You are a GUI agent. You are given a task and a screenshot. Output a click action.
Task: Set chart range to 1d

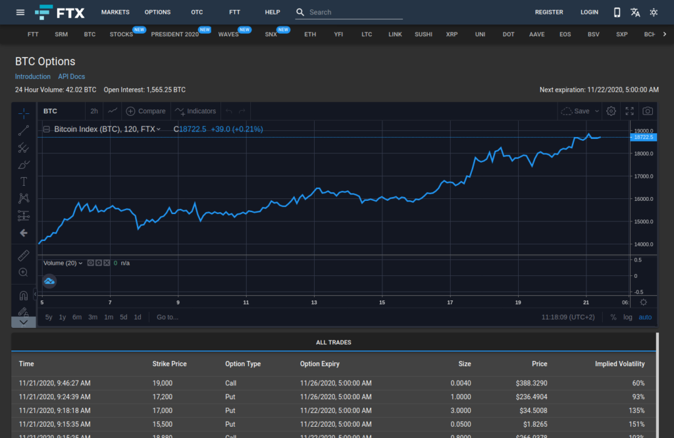[x=138, y=317]
